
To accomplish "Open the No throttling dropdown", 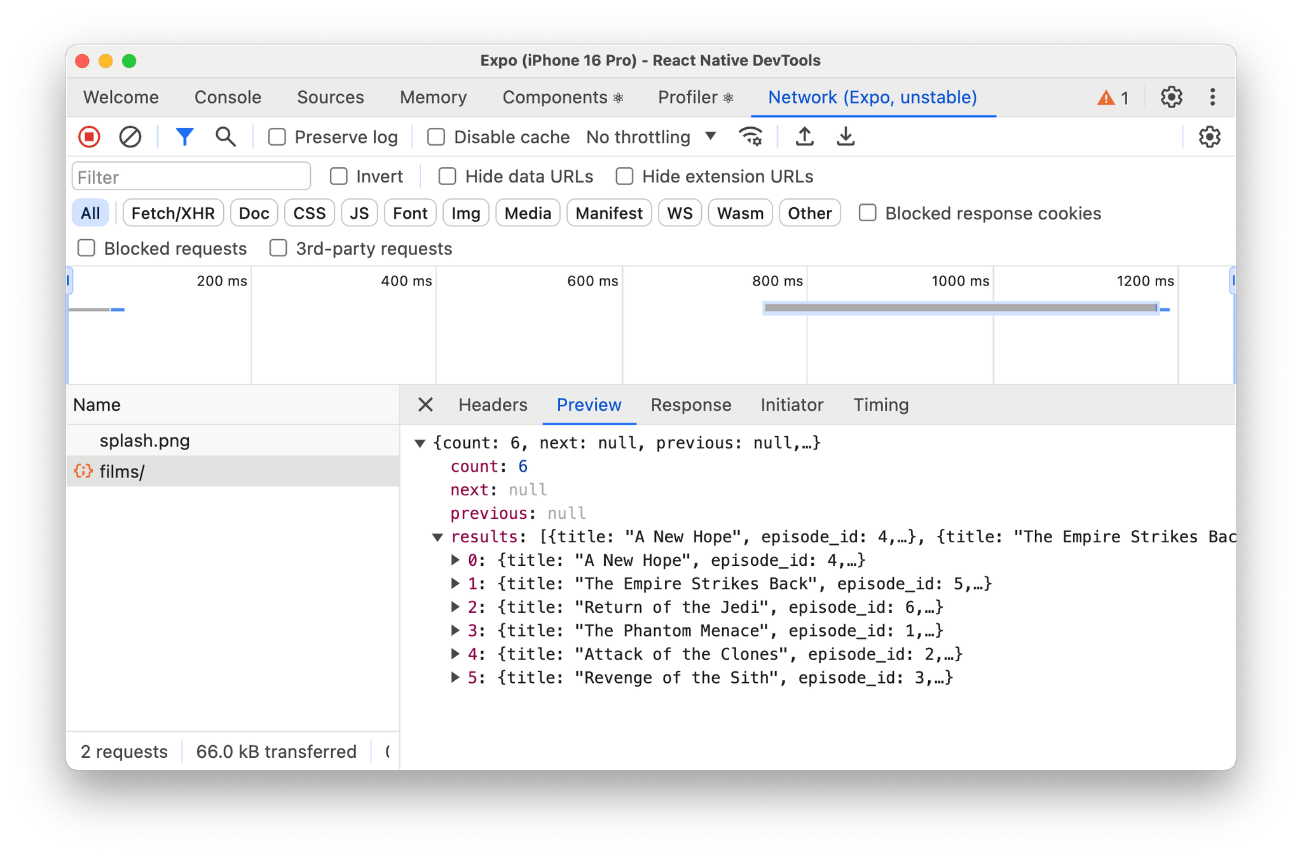I will tap(648, 137).
